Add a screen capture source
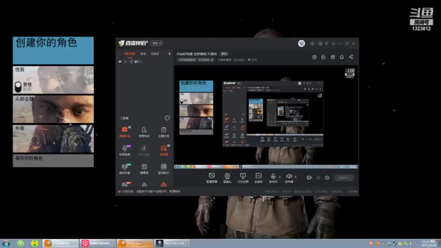Screen dimensions: 441x248 tap(212, 178)
